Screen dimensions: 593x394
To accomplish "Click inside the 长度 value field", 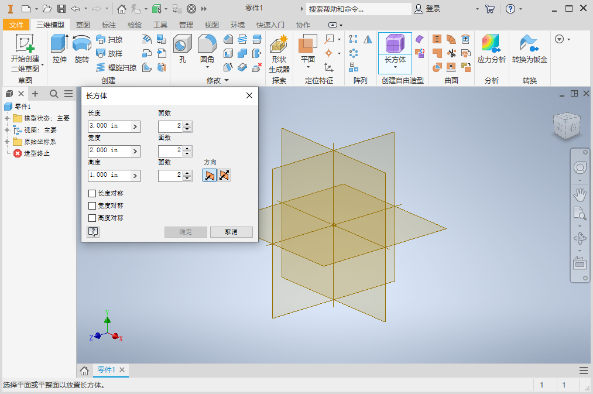I will click(x=108, y=126).
